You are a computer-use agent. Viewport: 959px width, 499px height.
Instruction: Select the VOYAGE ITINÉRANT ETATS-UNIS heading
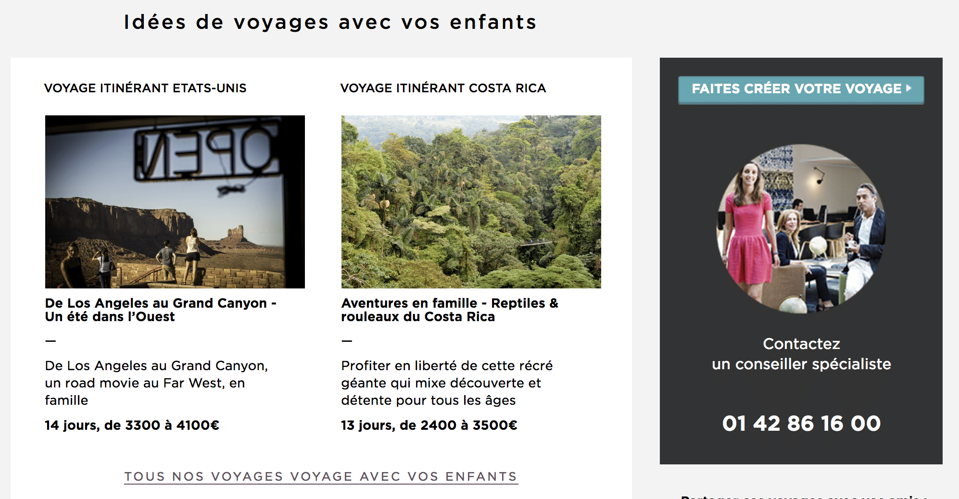click(x=145, y=88)
